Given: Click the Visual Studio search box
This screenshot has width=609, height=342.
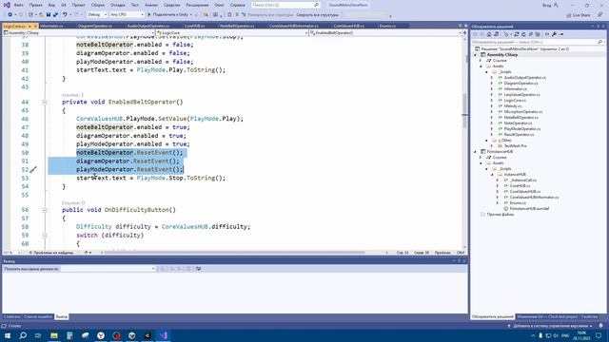Looking at the screenshot, I should pos(285,5).
